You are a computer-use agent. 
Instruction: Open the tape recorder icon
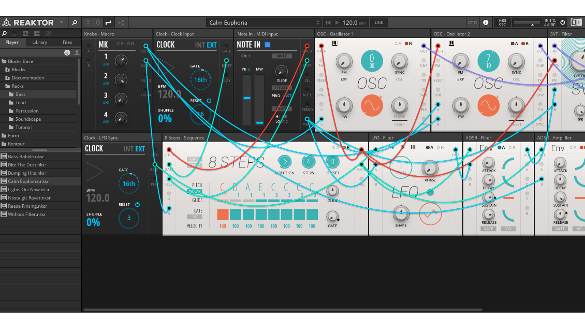point(472,23)
